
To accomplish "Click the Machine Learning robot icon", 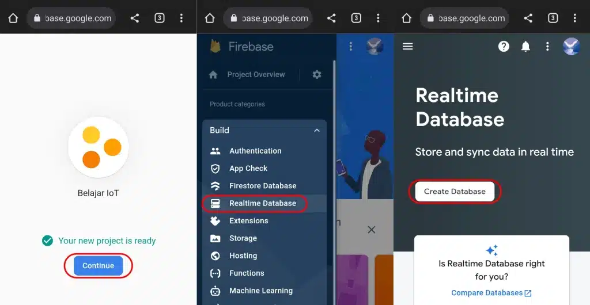I will [x=215, y=291].
